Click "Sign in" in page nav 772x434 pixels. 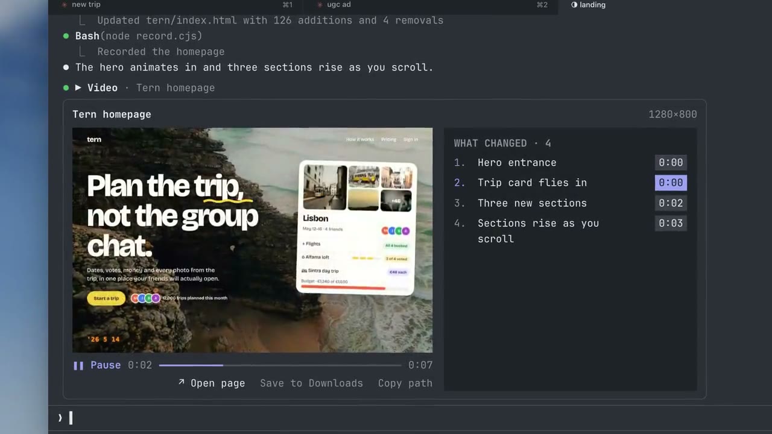tap(411, 139)
